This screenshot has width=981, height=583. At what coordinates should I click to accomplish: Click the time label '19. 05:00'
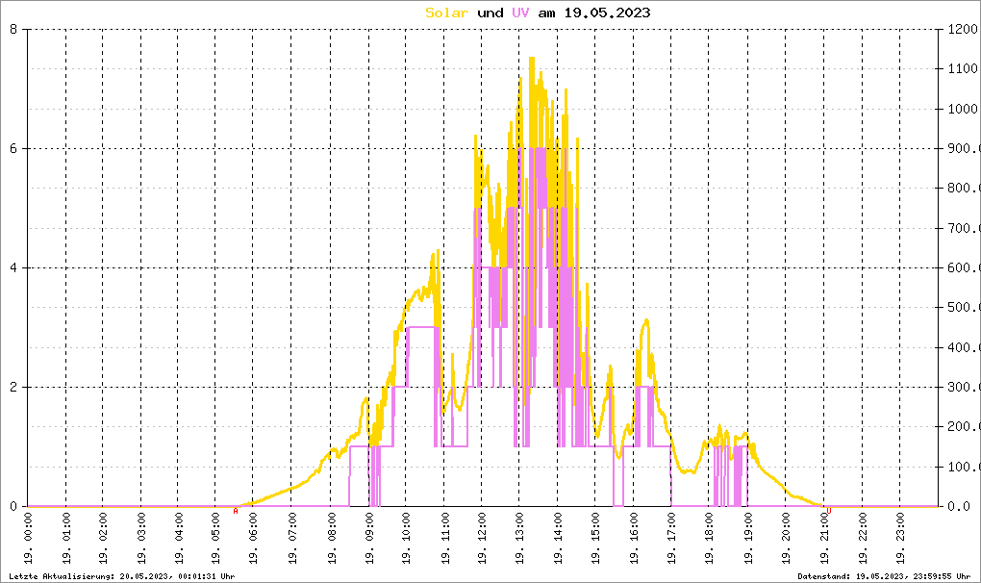click(216, 539)
